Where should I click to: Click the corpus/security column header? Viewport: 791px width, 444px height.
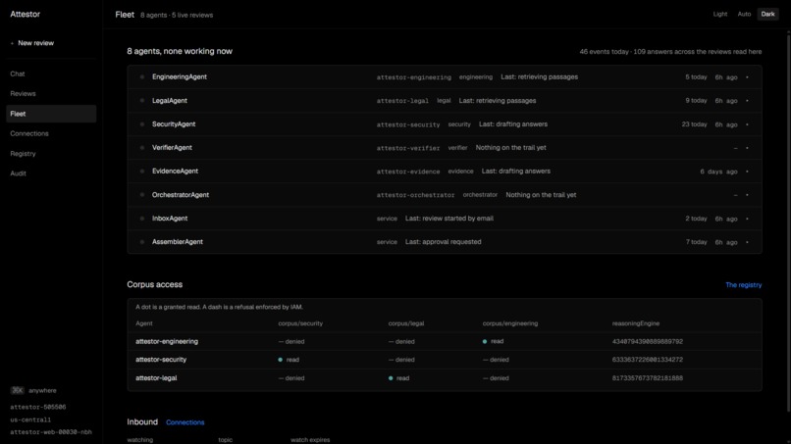pos(300,323)
